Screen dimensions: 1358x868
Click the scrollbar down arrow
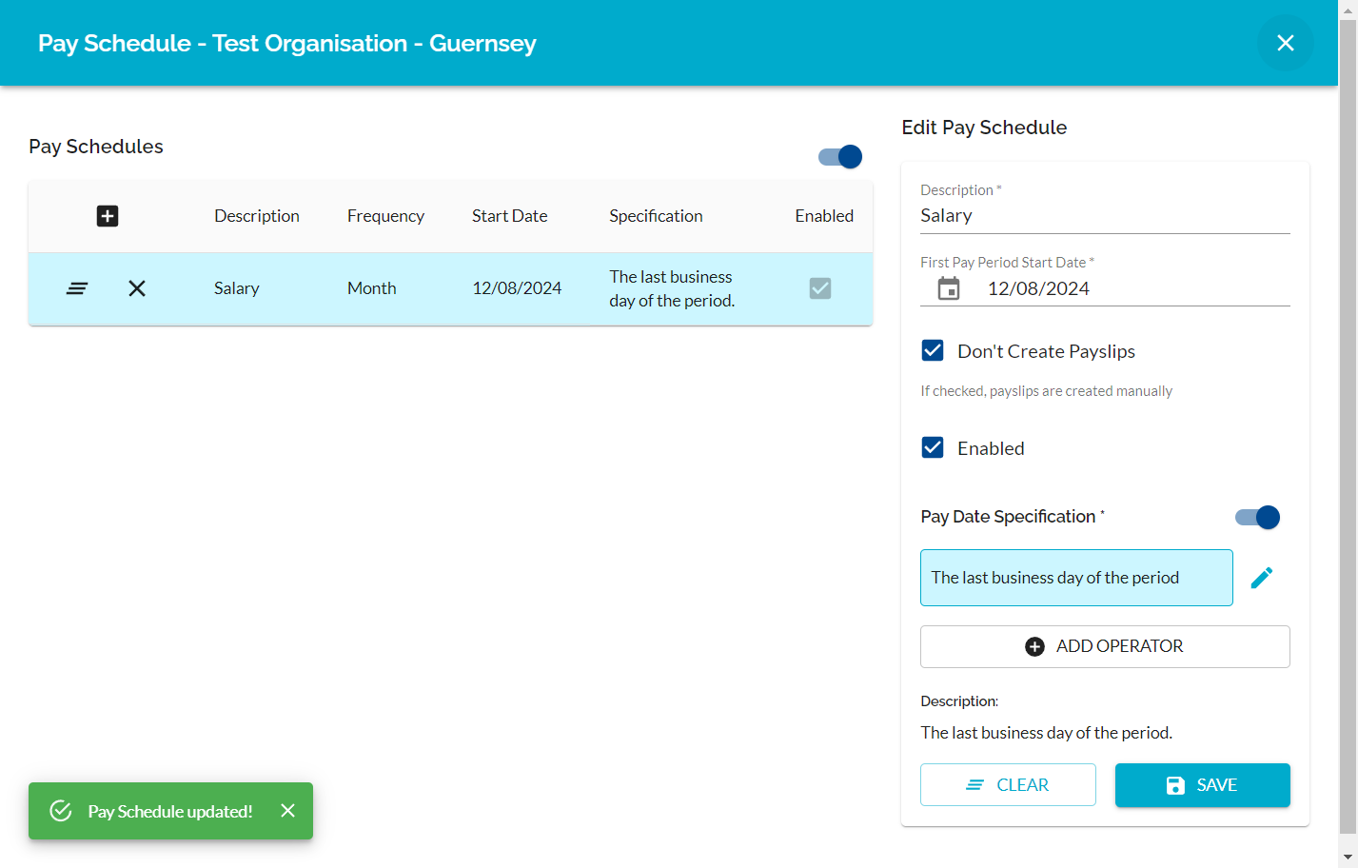click(x=1348, y=858)
